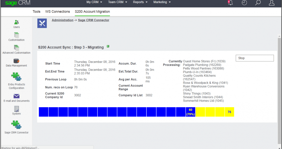Click the scrollbar up arrow
This screenshot has height=149, width=282.
point(279,36)
